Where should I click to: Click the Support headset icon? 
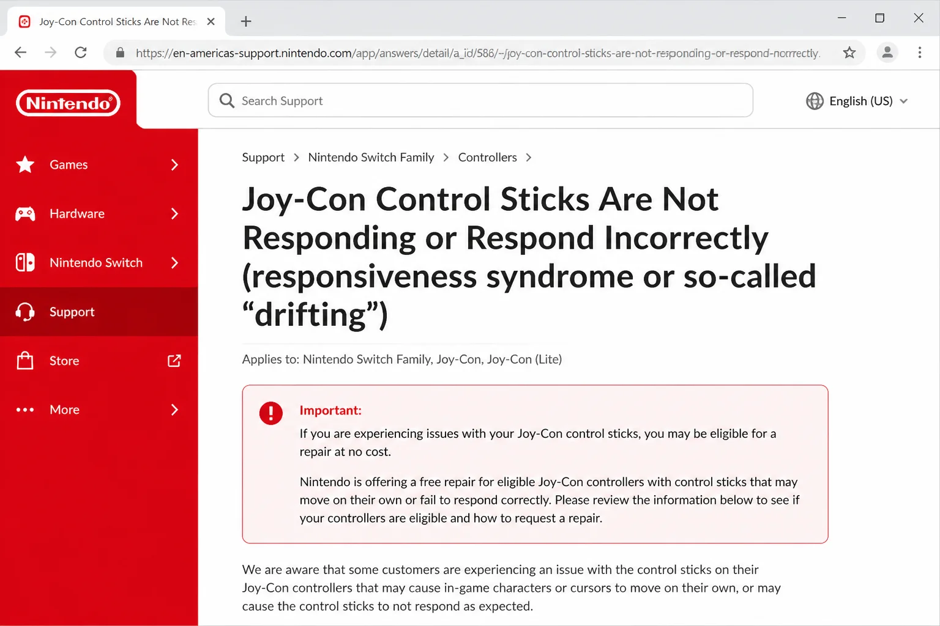pos(25,312)
